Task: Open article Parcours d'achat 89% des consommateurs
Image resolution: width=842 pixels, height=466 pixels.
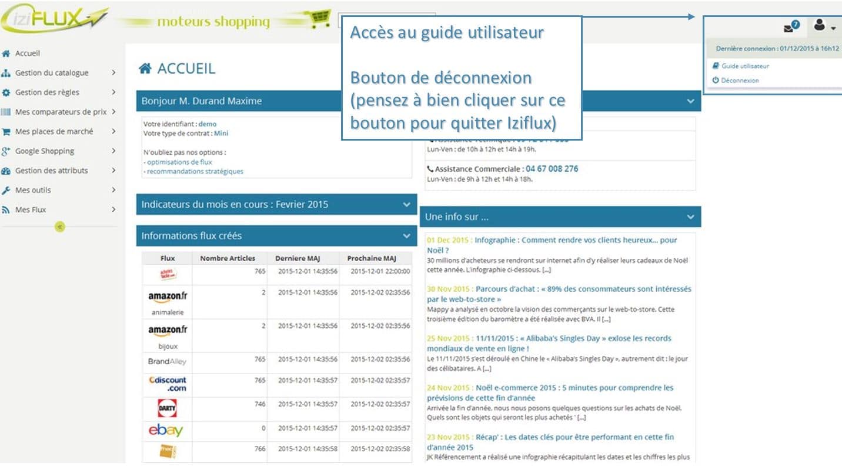Action: [x=559, y=294]
